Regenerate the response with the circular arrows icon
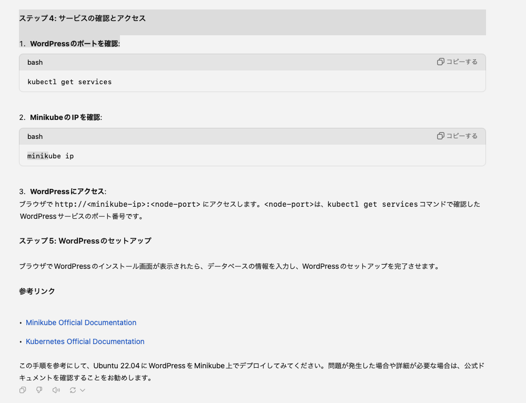The image size is (526, 403). tap(73, 390)
